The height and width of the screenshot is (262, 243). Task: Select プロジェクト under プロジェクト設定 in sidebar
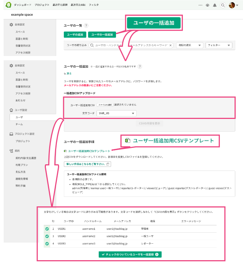(23, 141)
